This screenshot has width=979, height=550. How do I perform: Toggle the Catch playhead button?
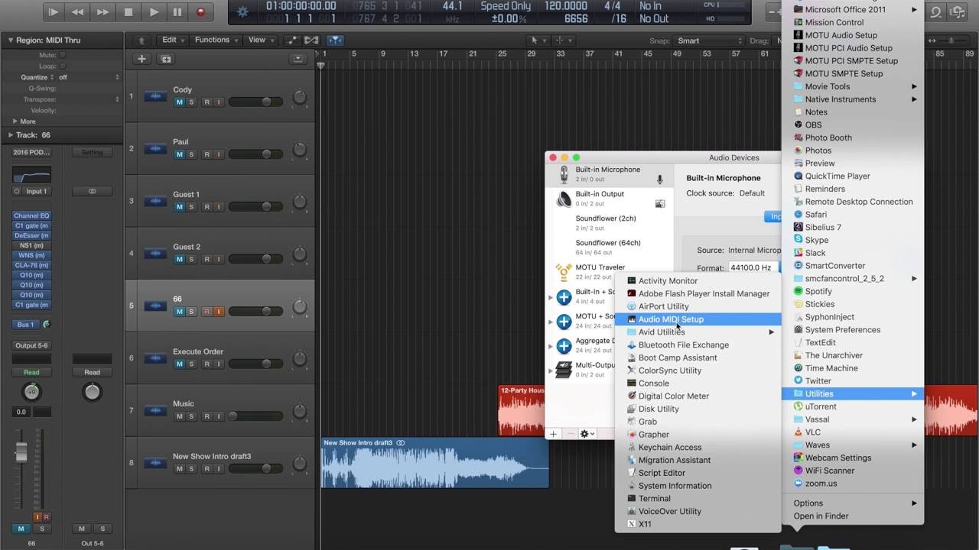335,40
